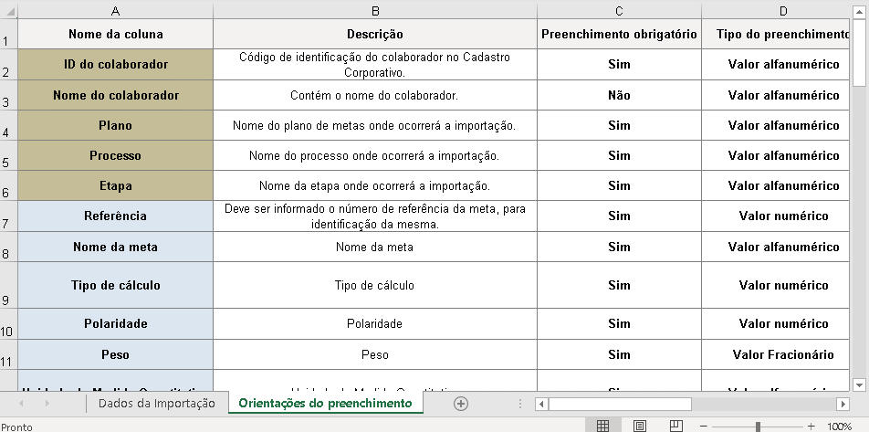Viewport: 869px width, 432px height.
Task: Select row 5 header
Action: coord(8,155)
